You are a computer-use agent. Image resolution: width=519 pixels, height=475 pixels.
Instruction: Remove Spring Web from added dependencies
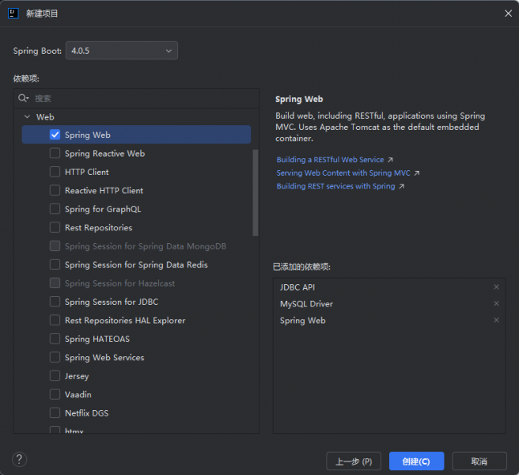496,320
